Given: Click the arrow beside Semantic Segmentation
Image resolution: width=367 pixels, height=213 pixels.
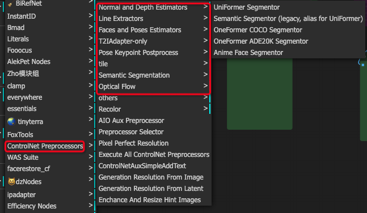Looking at the screenshot, I should point(205,74).
